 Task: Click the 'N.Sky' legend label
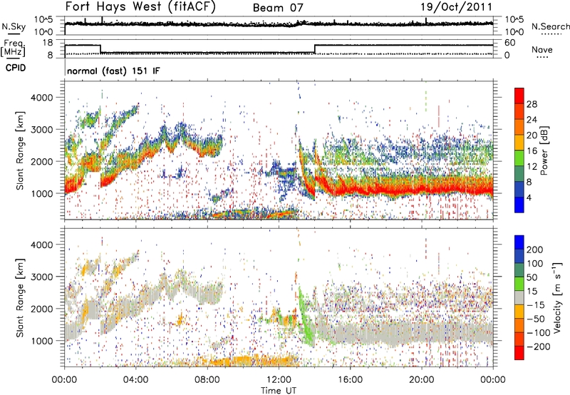coord(14,26)
